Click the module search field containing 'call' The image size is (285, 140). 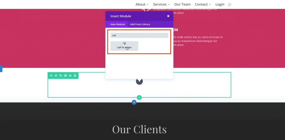pos(139,35)
